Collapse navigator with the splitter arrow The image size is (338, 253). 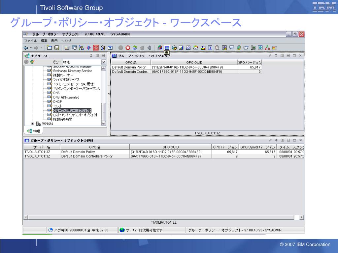(109, 94)
